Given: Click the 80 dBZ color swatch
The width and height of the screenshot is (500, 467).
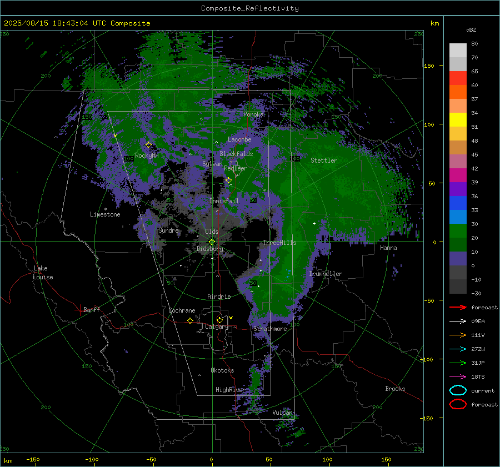Looking at the screenshot, I should (458, 50).
